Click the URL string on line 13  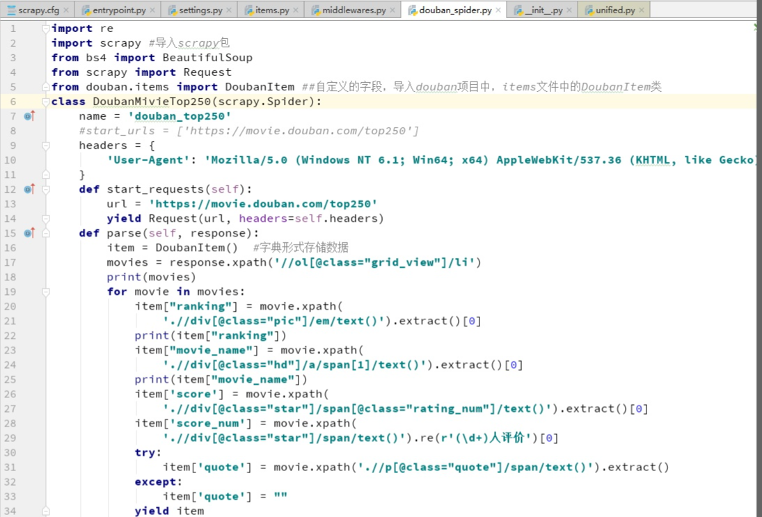click(263, 204)
